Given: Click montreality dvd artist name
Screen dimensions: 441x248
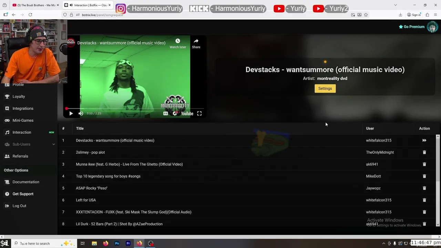Looking at the screenshot, I should coord(332,79).
